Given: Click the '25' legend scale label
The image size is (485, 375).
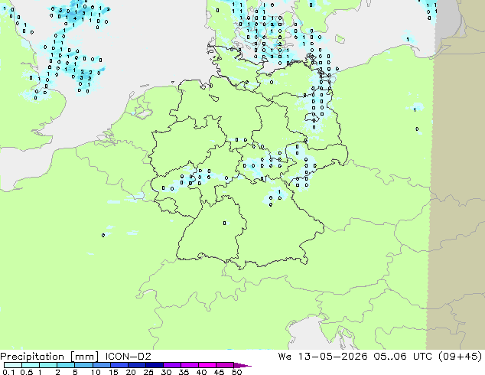Looking at the screenshot, I should [148, 372].
